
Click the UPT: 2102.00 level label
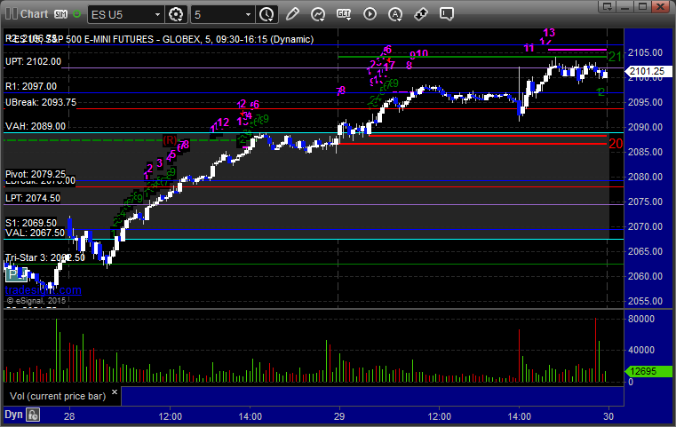pyautogui.click(x=33, y=61)
